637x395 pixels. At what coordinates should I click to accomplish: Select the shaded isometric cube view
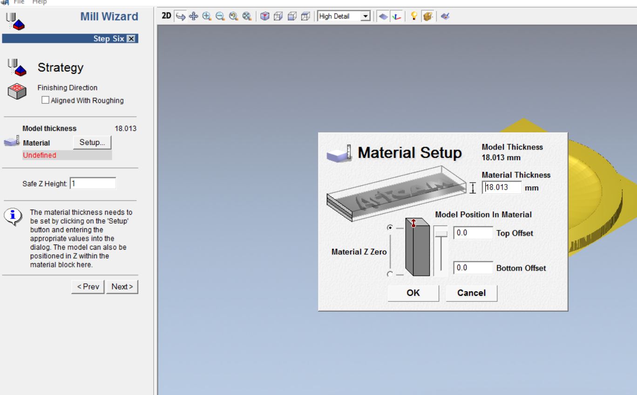(x=264, y=16)
